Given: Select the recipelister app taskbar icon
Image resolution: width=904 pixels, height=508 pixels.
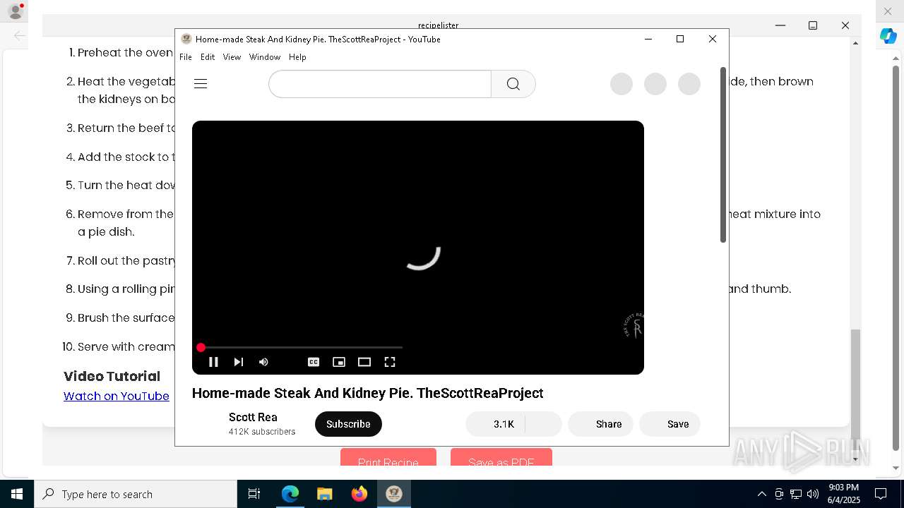Looking at the screenshot, I should (x=394, y=494).
